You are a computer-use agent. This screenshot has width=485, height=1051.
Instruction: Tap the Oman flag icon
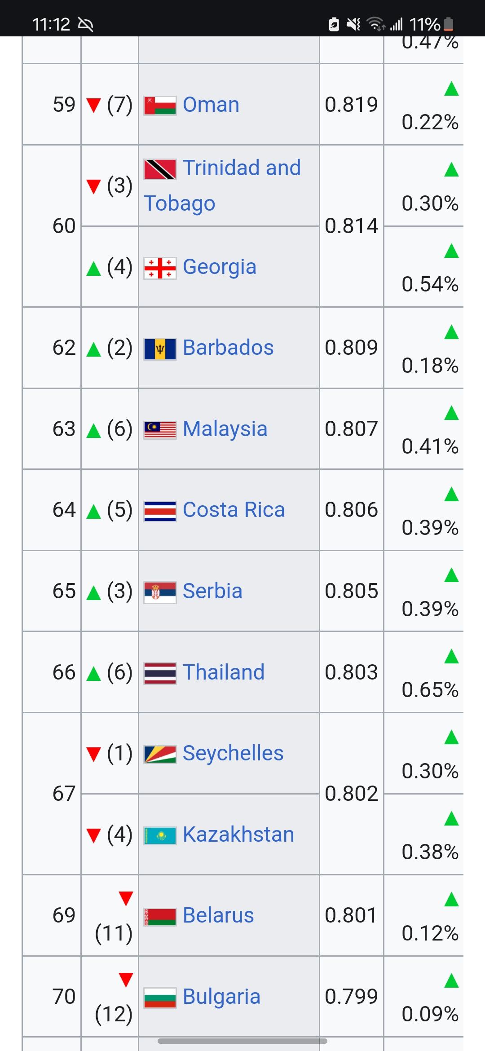(160, 106)
